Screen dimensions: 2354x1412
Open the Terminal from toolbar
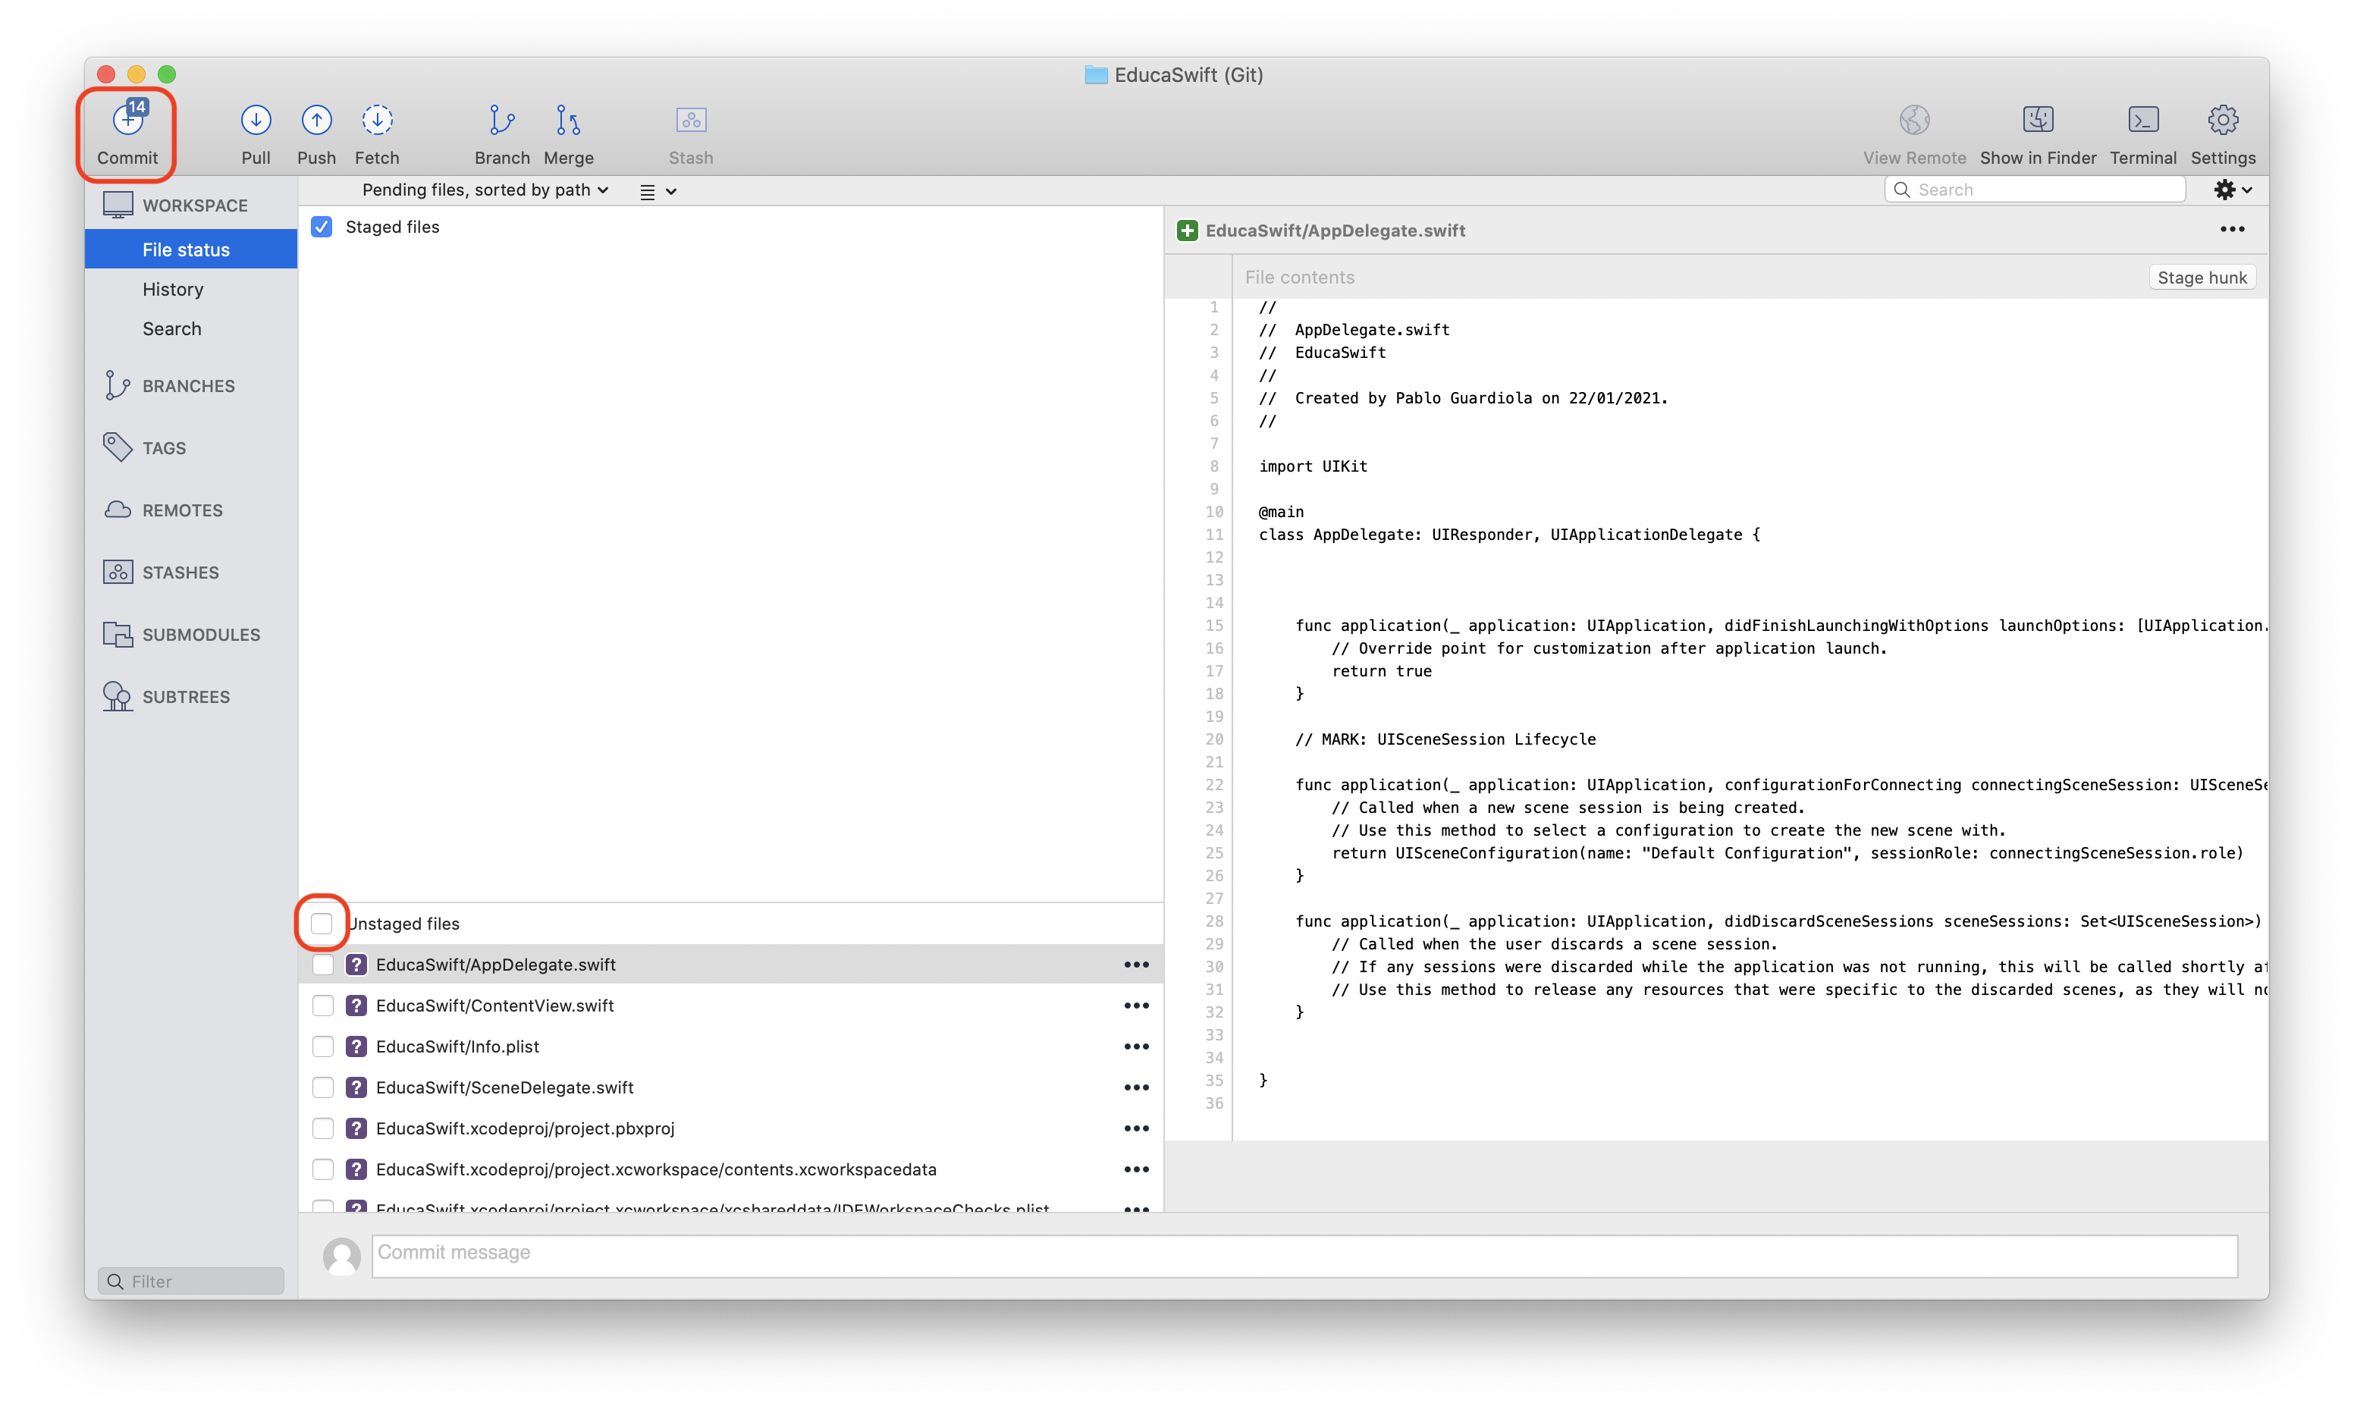coord(2142,120)
